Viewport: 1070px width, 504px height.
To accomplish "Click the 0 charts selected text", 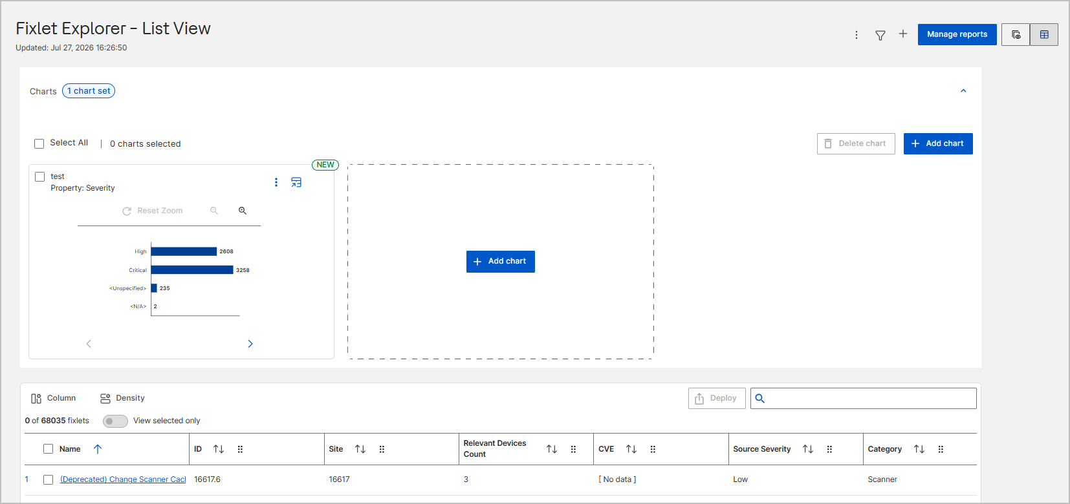I will 146,144.
